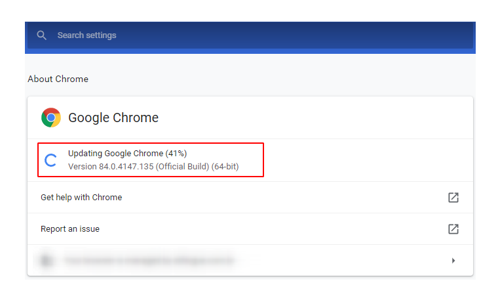Click the (64-bit) label in version line
The width and height of the screenshot is (498, 300).
coord(225,167)
